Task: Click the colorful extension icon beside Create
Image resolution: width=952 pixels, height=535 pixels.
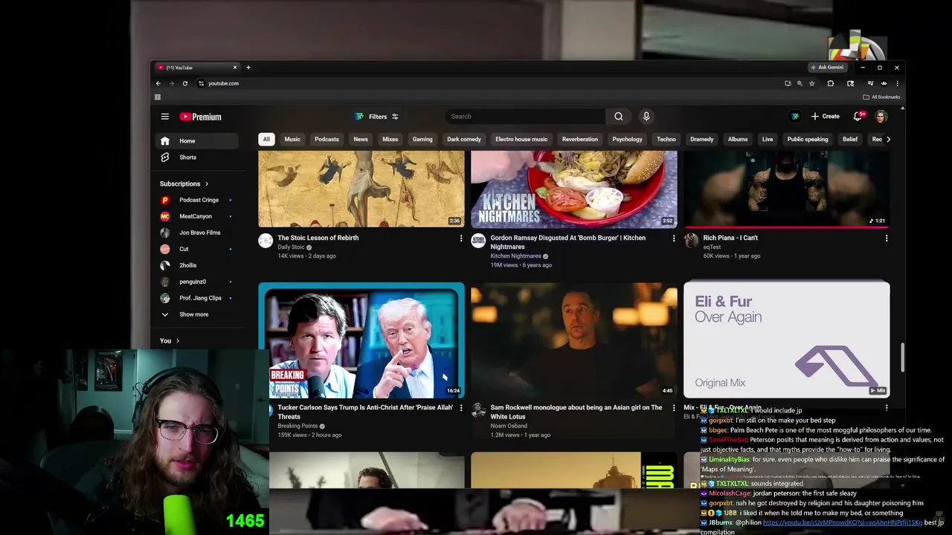Action: [x=795, y=117]
